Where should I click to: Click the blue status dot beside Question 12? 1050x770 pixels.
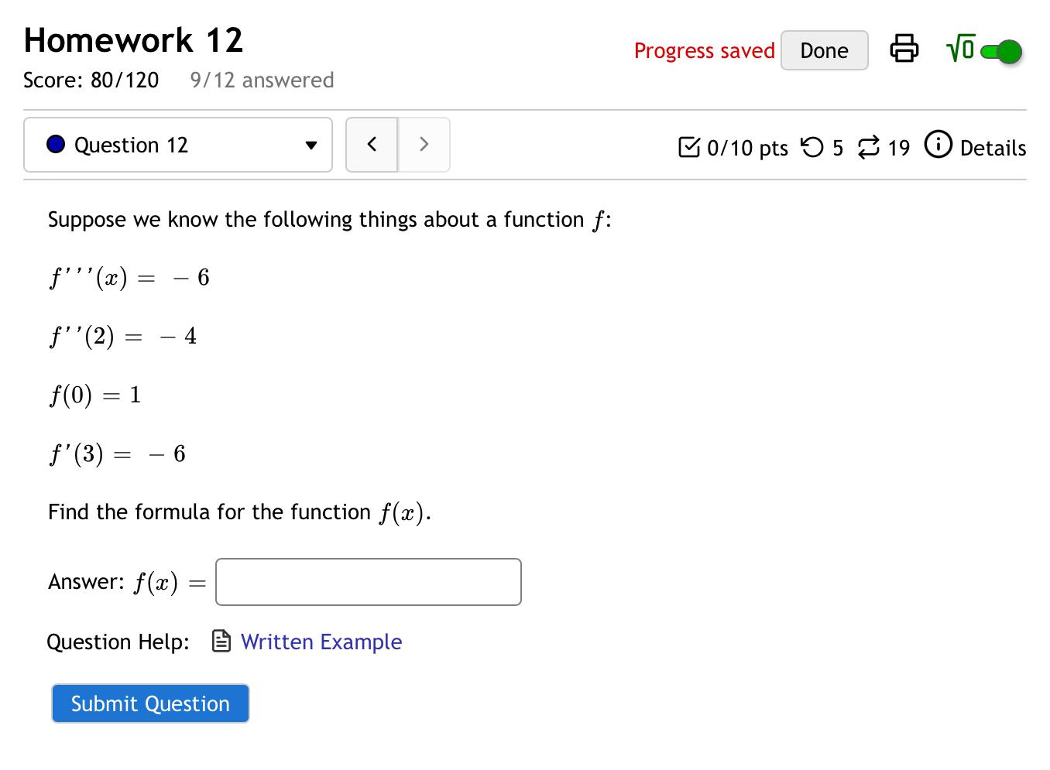55,145
